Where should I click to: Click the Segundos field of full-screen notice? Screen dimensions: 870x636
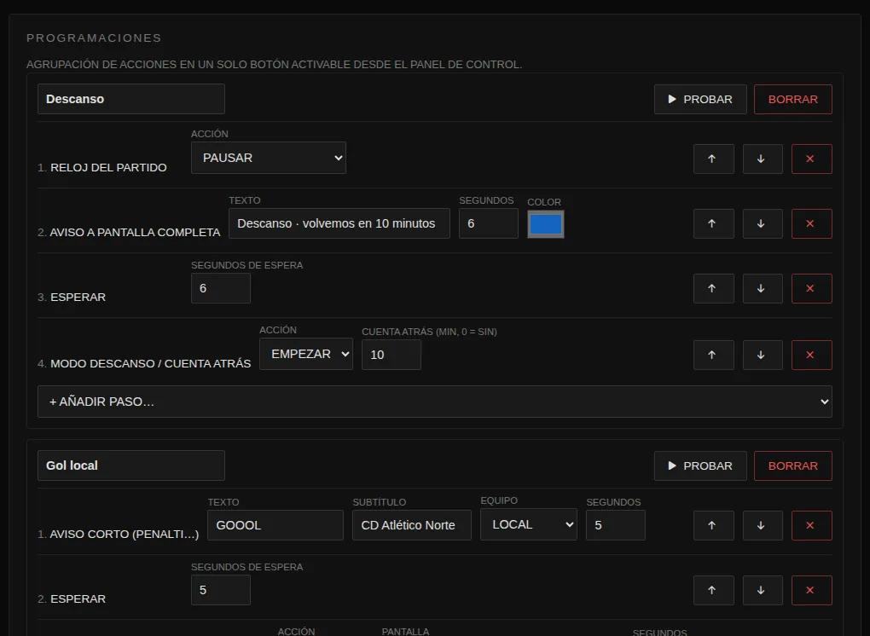tap(488, 223)
